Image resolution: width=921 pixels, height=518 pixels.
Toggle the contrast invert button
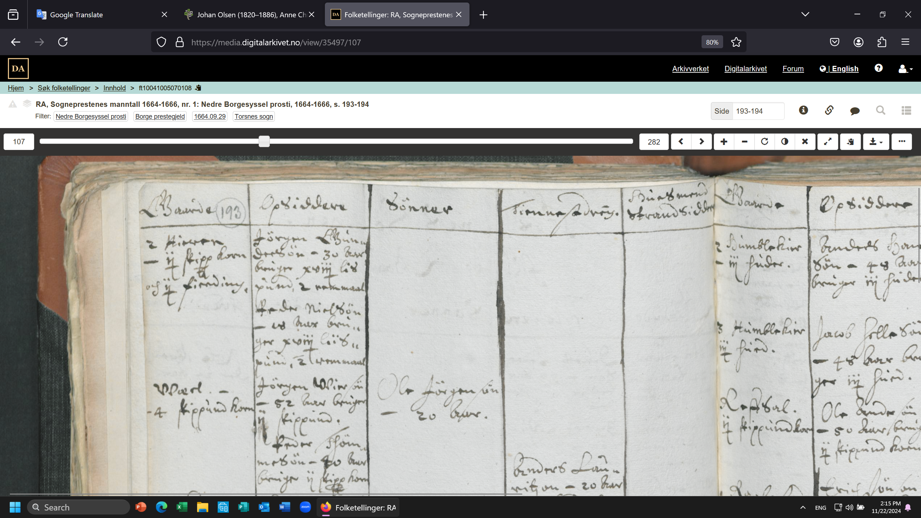(x=785, y=141)
